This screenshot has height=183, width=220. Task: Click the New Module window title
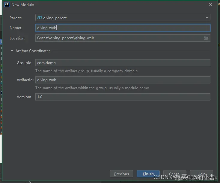(x=22, y=4)
